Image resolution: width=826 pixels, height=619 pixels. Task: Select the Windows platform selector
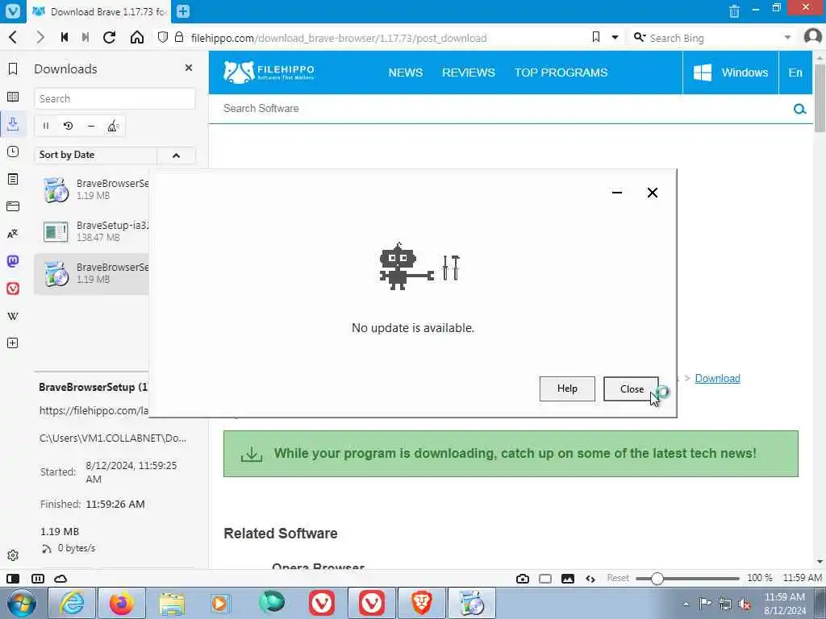click(731, 73)
